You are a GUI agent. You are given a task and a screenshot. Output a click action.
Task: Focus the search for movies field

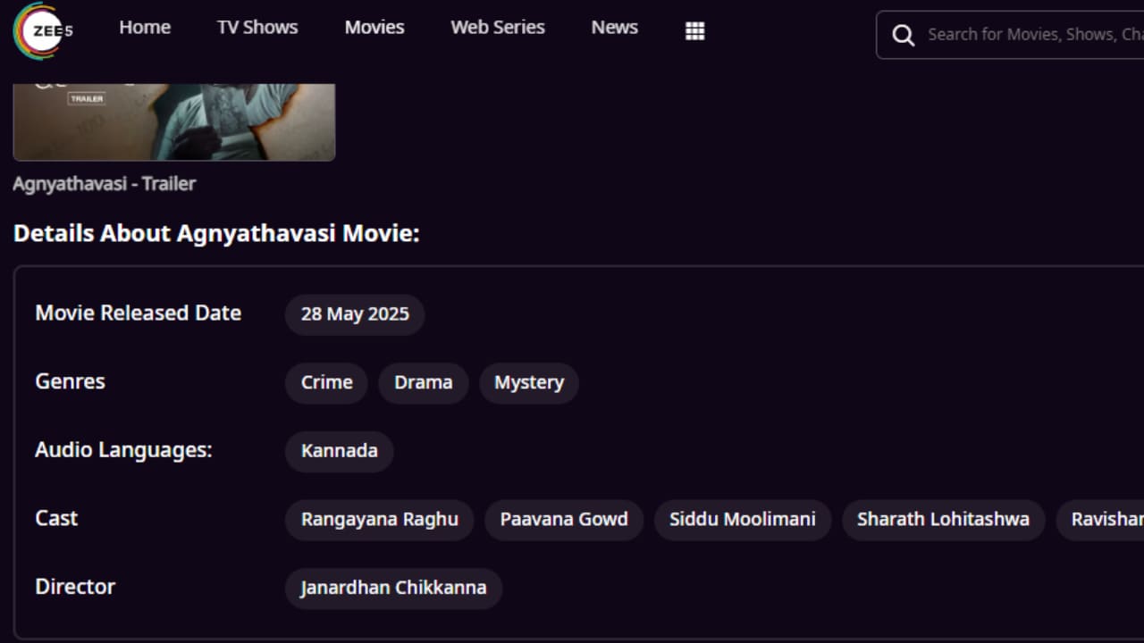1010,35
